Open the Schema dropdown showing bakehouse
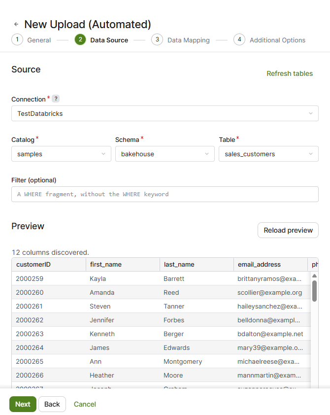330x415 pixels. [x=165, y=154]
